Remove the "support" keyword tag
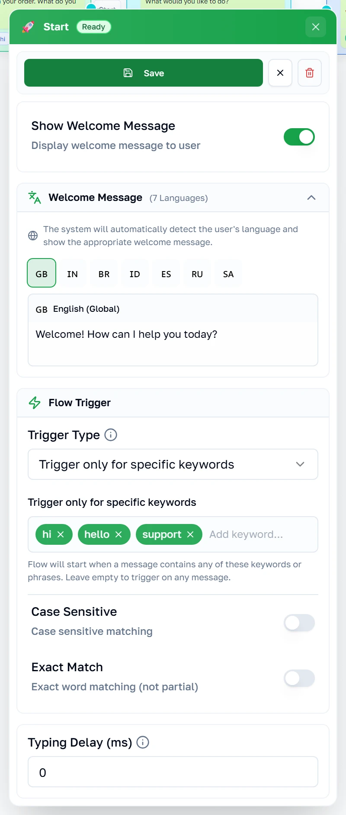This screenshot has width=346, height=815. (x=190, y=534)
